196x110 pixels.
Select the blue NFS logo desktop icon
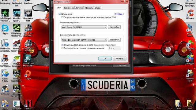tap(17, 13)
